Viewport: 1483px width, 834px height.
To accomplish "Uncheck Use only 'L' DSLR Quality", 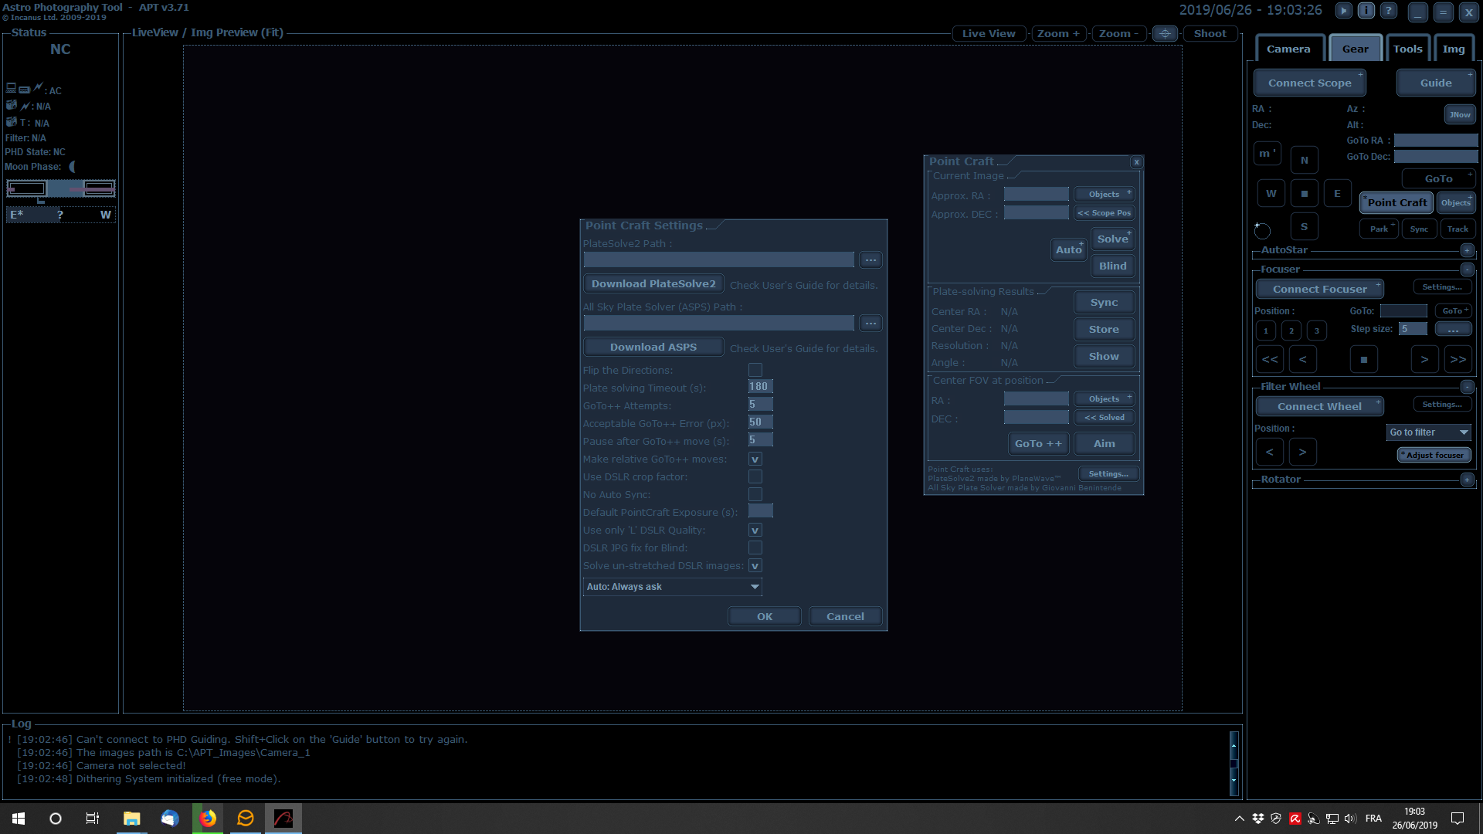I will point(755,530).
